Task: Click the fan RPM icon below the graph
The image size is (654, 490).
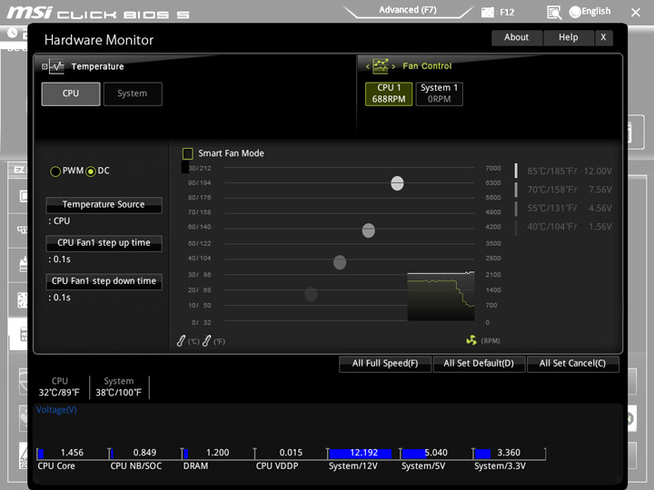Action: point(471,340)
